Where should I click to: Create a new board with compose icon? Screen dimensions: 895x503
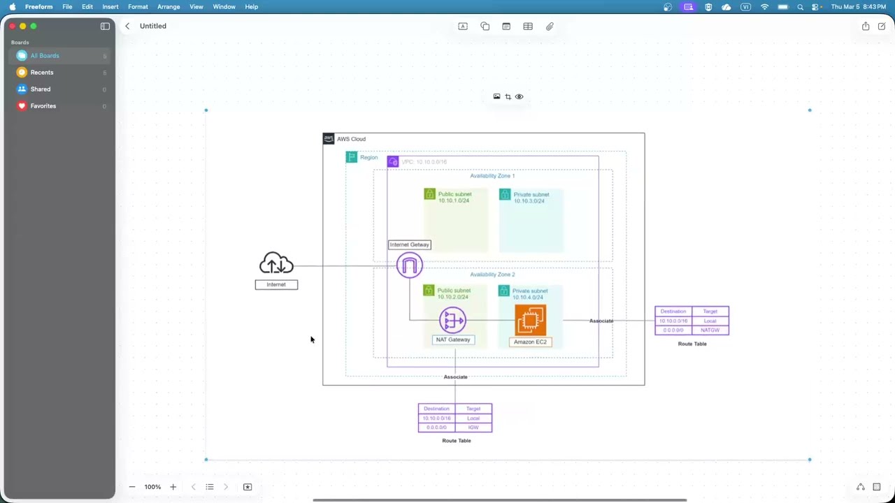click(882, 26)
